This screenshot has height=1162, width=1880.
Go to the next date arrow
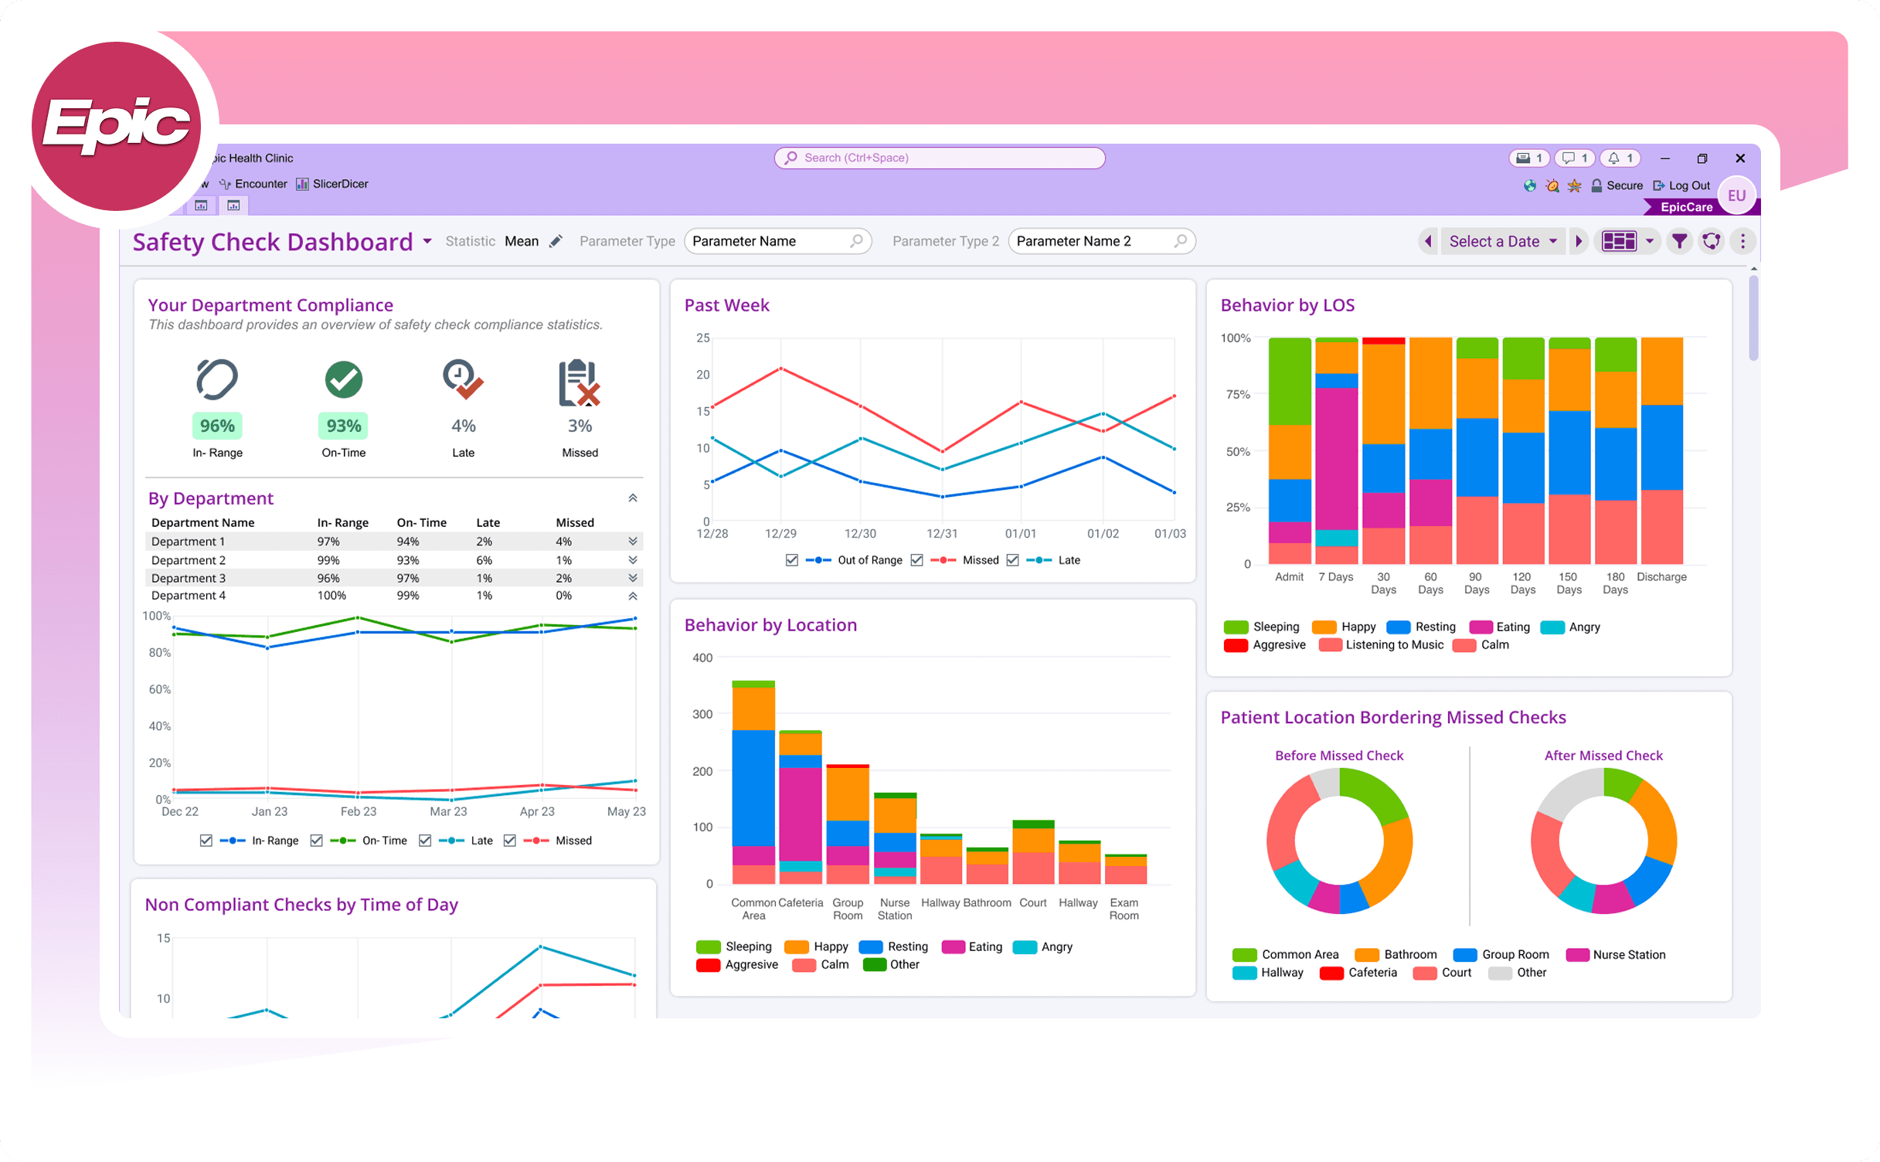[1579, 242]
